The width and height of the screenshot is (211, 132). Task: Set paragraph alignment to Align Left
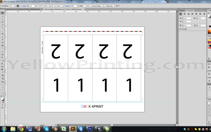pyautogui.click(x=181, y=14)
